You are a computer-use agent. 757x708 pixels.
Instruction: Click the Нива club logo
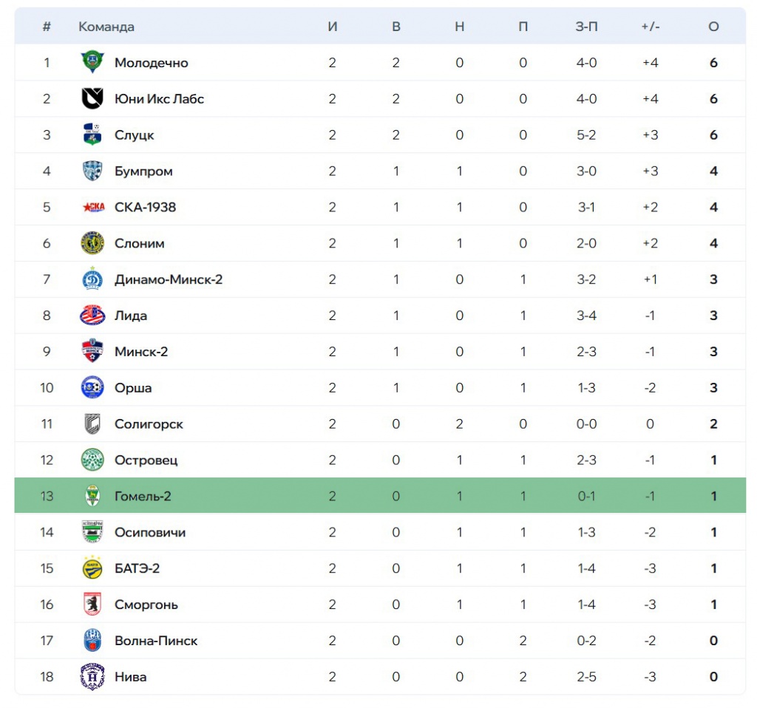[x=92, y=677]
